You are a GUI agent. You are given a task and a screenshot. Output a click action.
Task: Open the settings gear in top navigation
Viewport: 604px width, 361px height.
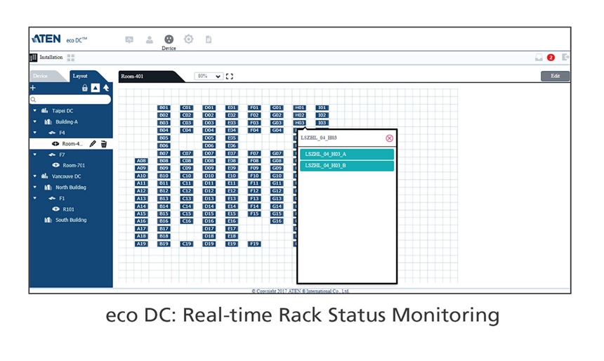188,39
